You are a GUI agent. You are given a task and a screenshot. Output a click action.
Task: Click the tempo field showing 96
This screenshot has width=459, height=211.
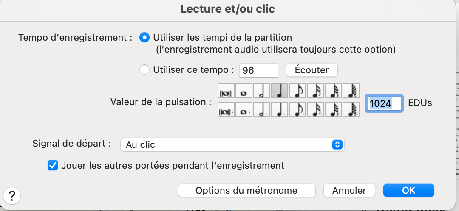(x=258, y=70)
